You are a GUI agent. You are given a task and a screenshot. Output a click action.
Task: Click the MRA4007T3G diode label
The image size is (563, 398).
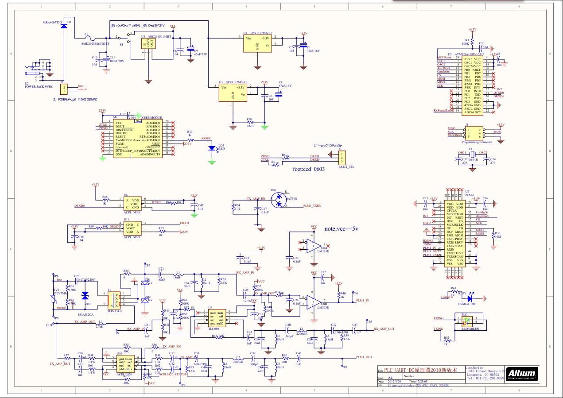52,22
